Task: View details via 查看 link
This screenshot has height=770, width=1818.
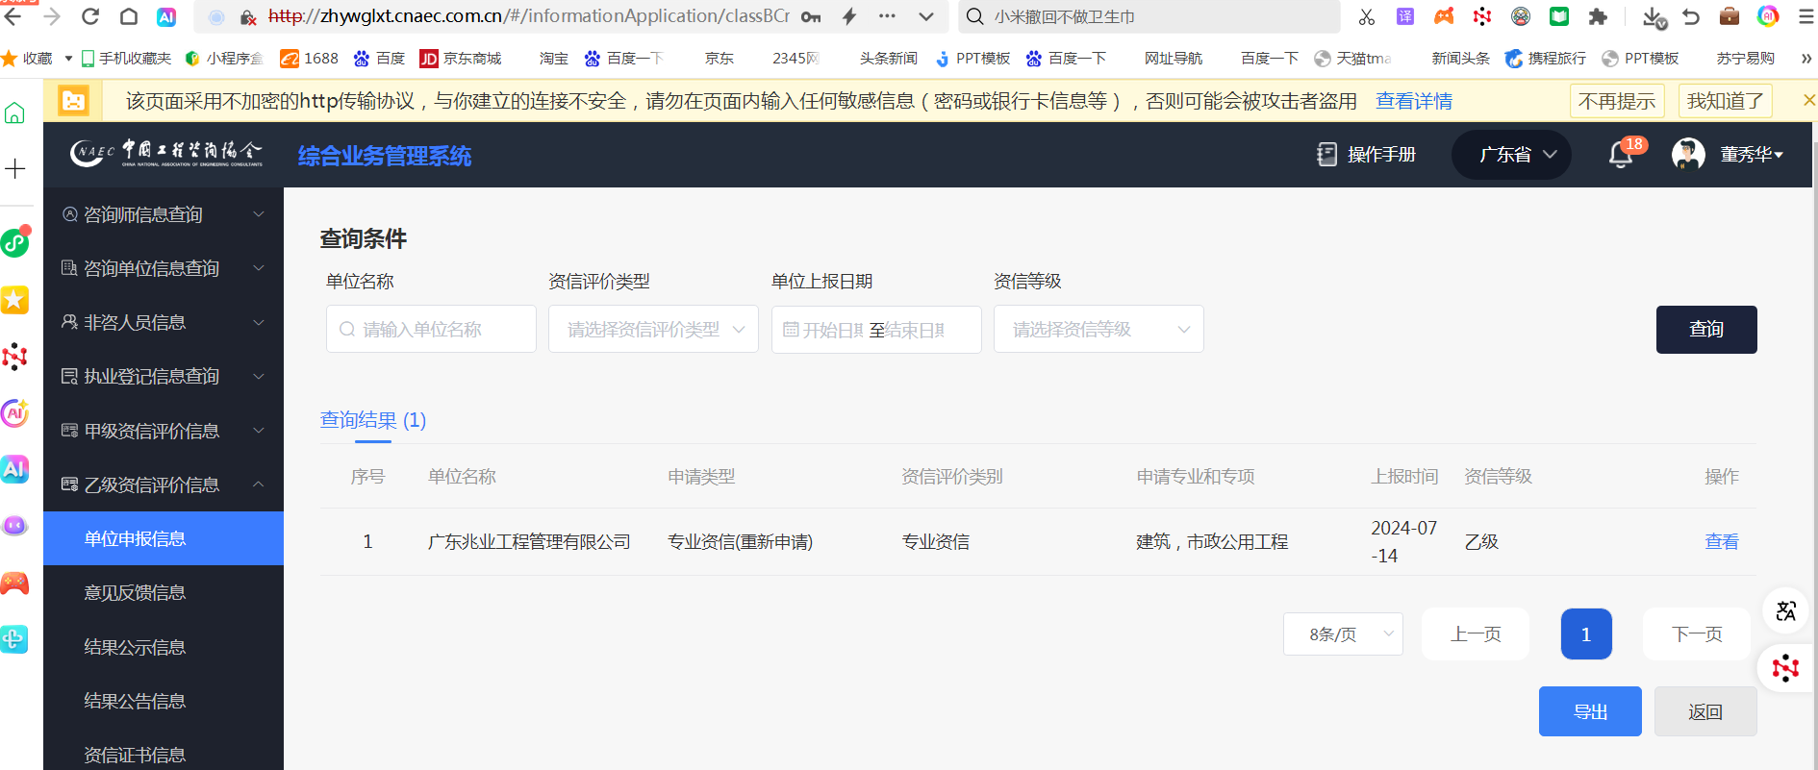Action: point(1722,541)
